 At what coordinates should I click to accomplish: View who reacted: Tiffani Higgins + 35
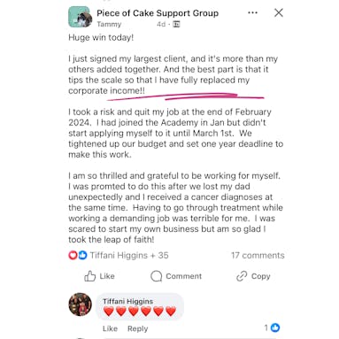point(129,256)
